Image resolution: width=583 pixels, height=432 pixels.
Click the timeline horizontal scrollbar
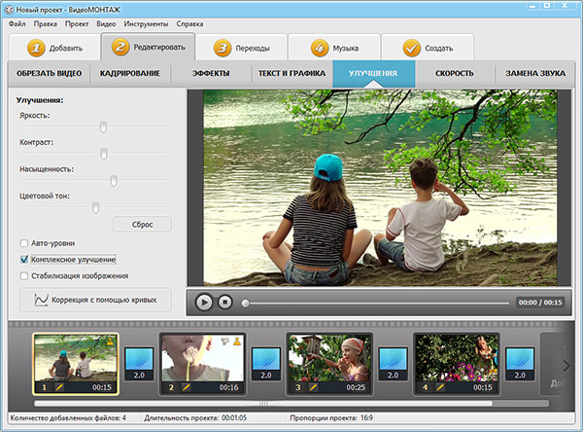point(263,404)
